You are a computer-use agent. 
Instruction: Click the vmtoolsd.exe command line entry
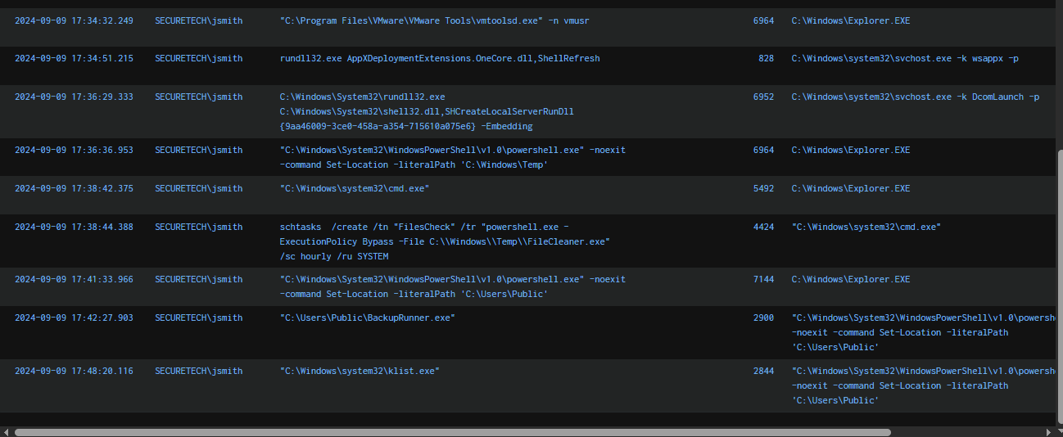(x=434, y=20)
